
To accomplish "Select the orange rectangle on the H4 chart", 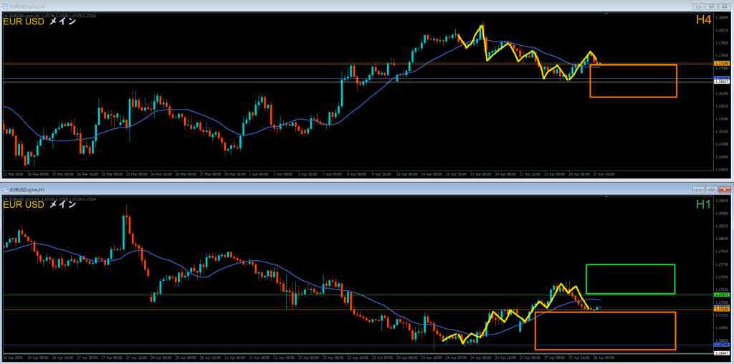I will [x=633, y=97].
